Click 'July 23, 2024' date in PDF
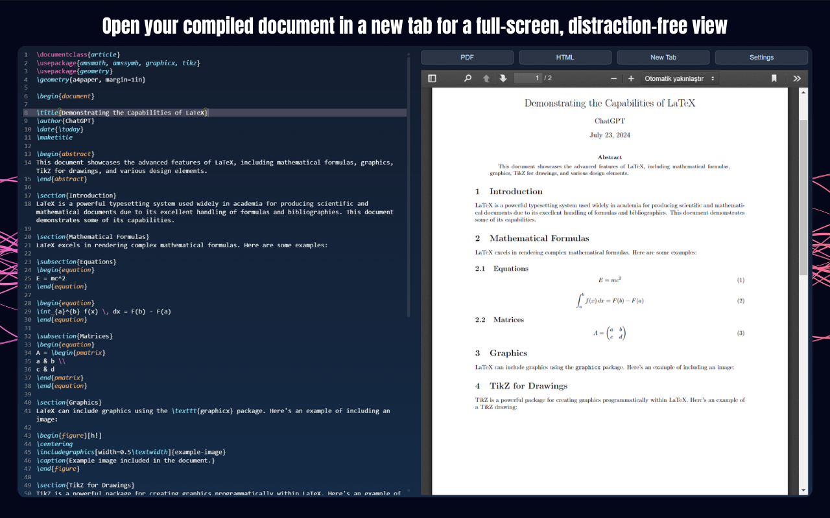This screenshot has height=518, width=830. click(x=610, y=135)
